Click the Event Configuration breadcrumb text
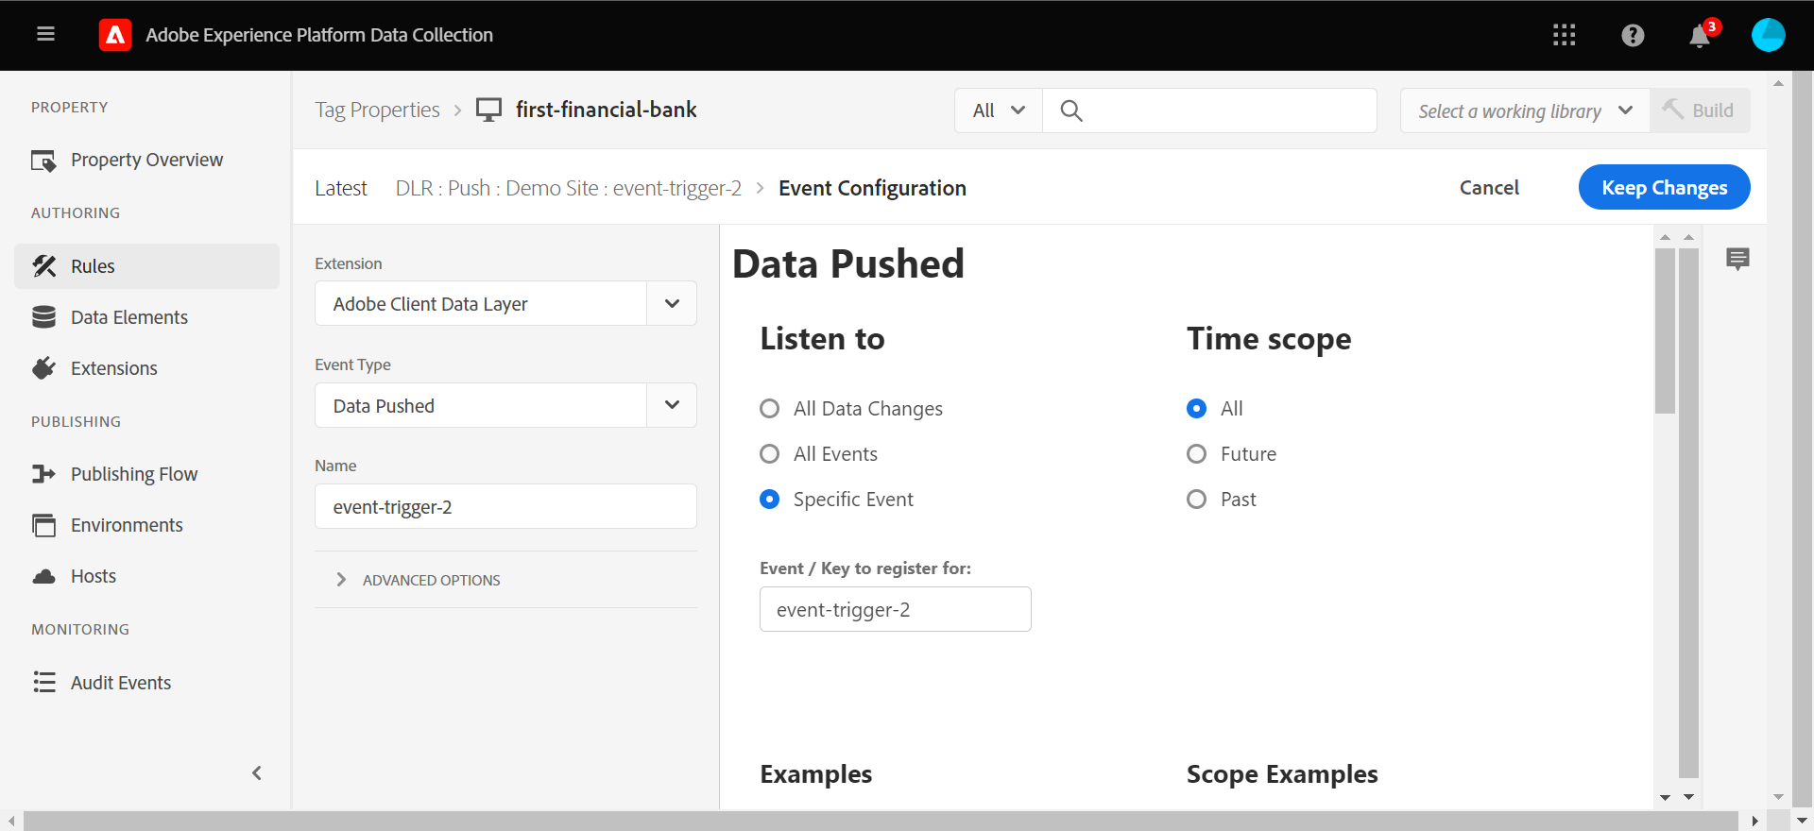1814x831 pixels. point(872,188)
